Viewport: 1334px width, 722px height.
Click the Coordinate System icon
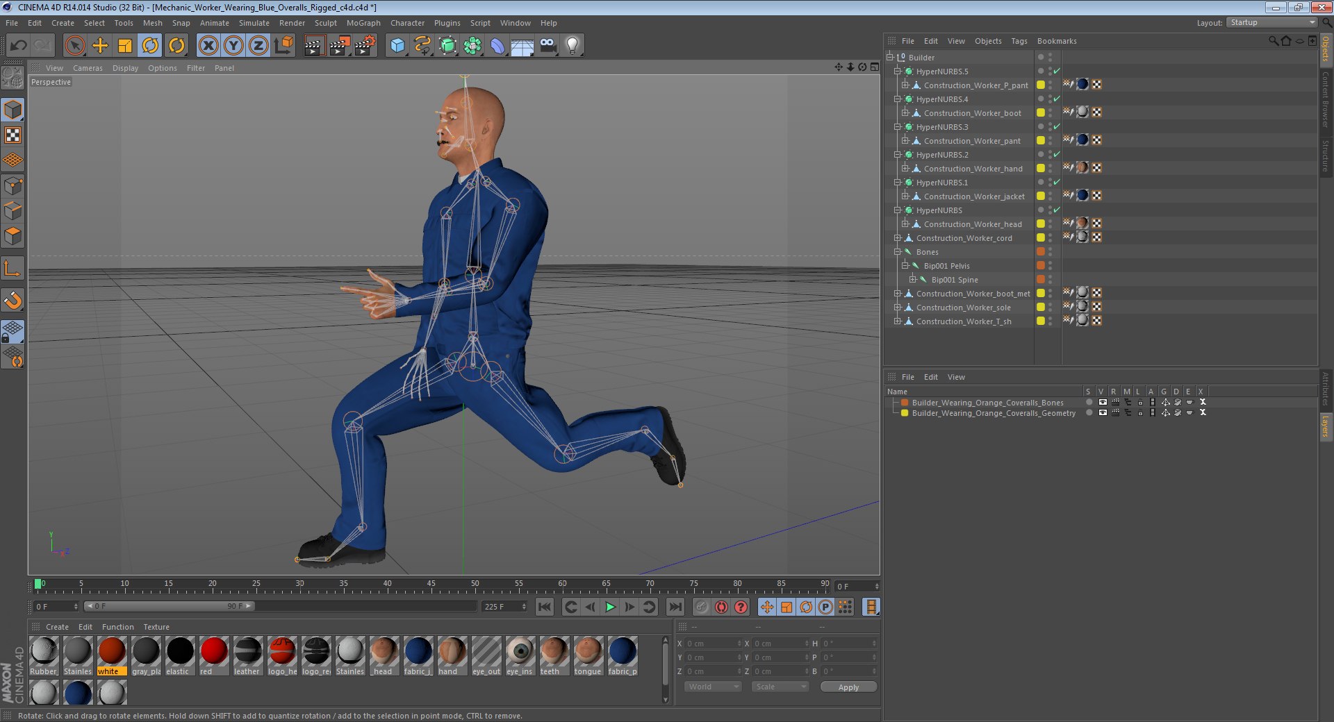pyautogui.click(x=283, y=46)
